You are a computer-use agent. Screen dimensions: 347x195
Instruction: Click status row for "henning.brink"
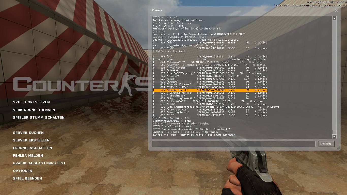click(210, 112)
